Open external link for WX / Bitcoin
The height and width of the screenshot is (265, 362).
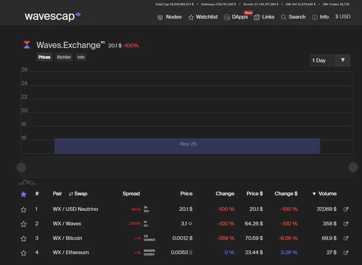coord(346,238)
